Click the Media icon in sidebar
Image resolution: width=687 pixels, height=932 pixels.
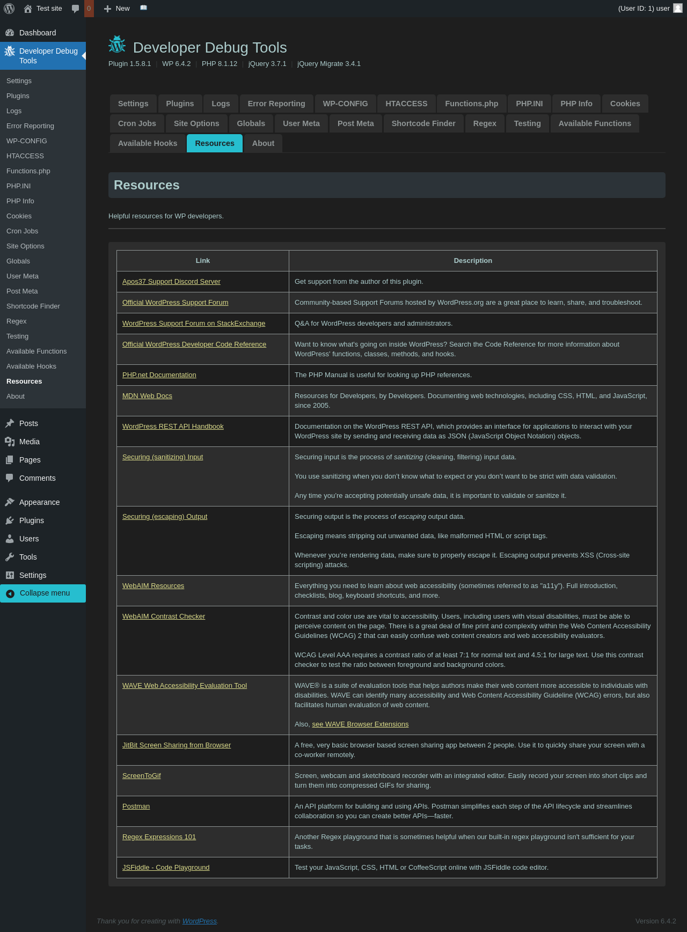[x=10, y=442]
